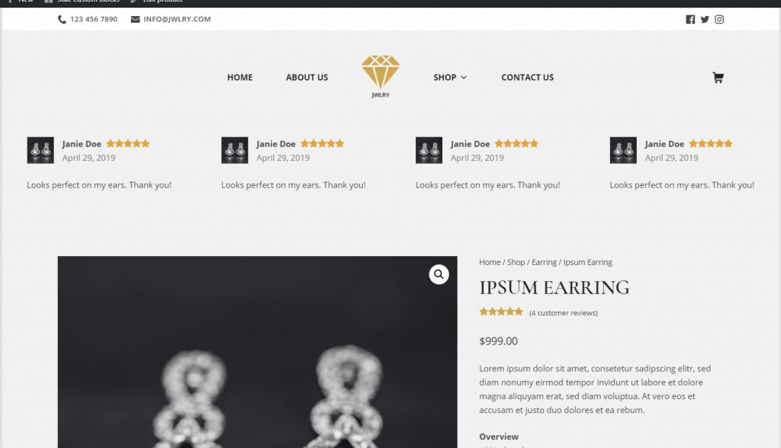
Task: Click the magnifier zoom icon on product image
Action: pos(439,274)
